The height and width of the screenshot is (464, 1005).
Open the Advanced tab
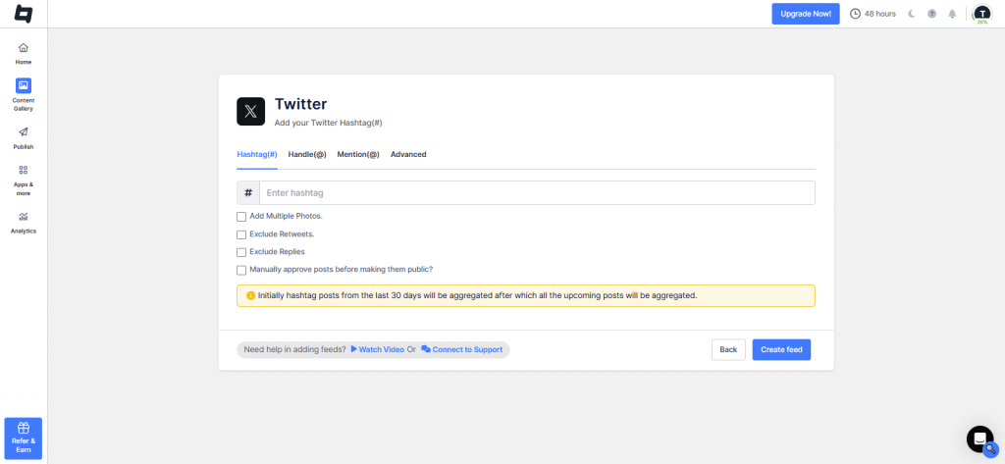pyautogui.click(x=408, y=154)
